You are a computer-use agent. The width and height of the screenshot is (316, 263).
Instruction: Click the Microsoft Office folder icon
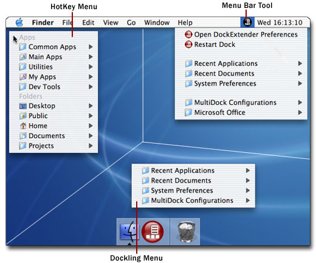click(x=188, y=113)
